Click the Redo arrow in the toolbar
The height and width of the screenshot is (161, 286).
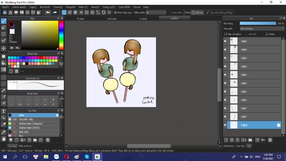coord(55,13)
